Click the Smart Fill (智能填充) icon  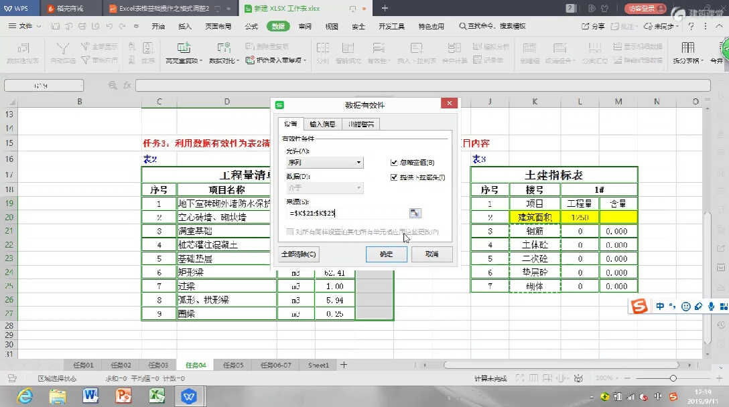(348, 48)
